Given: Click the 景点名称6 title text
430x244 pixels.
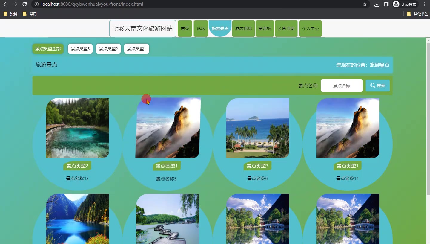Looking at the screenshot, I should point(257,179).
